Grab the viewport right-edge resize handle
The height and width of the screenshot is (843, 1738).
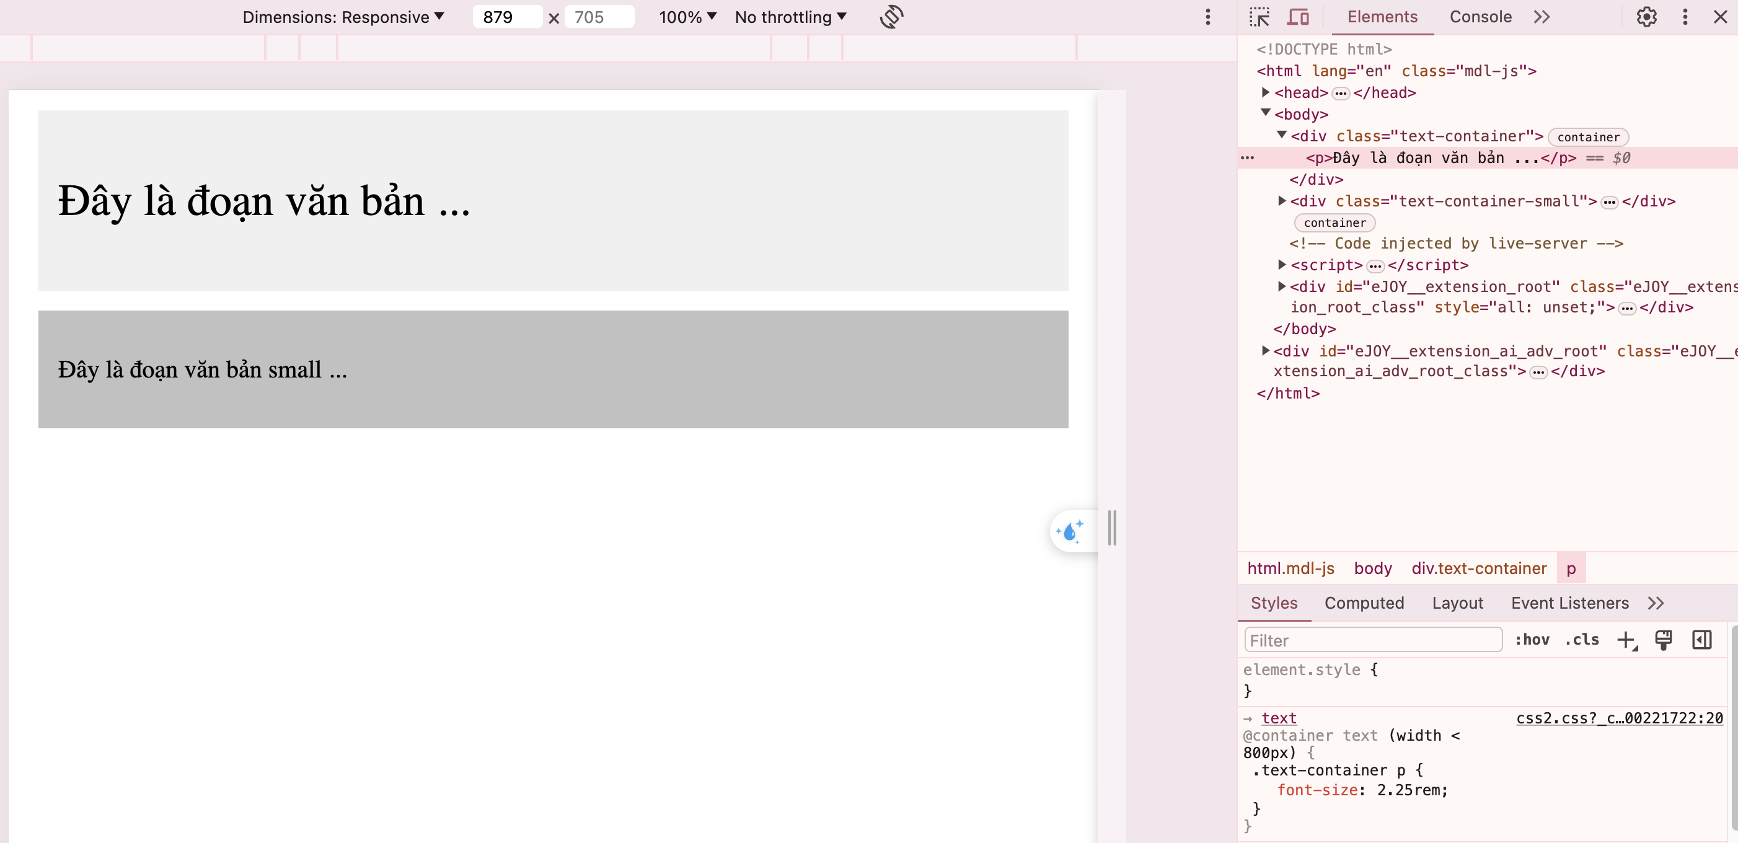tap(1112, 527)
